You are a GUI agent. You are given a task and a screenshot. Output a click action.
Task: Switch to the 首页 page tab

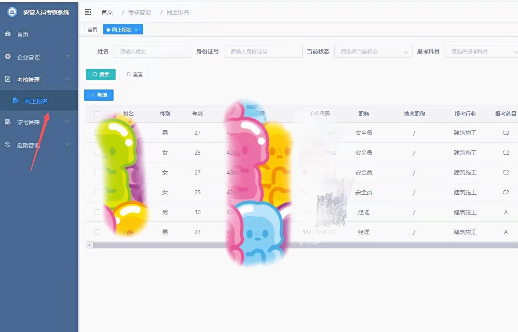tap(92, 30)
